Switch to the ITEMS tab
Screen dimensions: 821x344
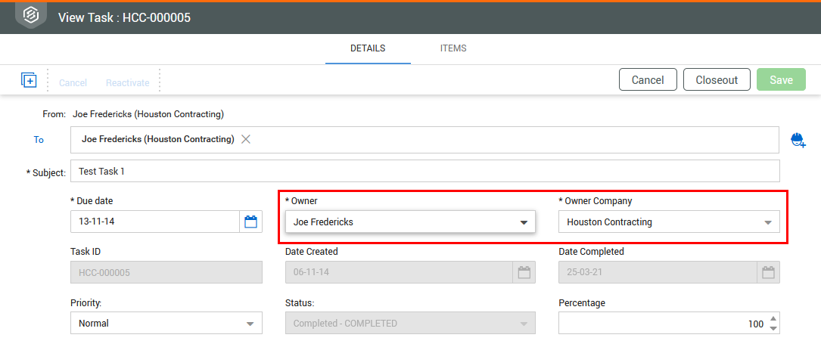tap(453, 48)
